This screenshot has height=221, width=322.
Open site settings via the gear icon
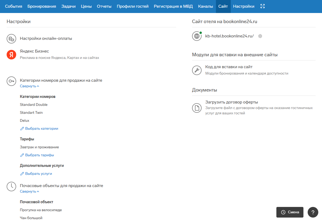click(x=260, y=36)
